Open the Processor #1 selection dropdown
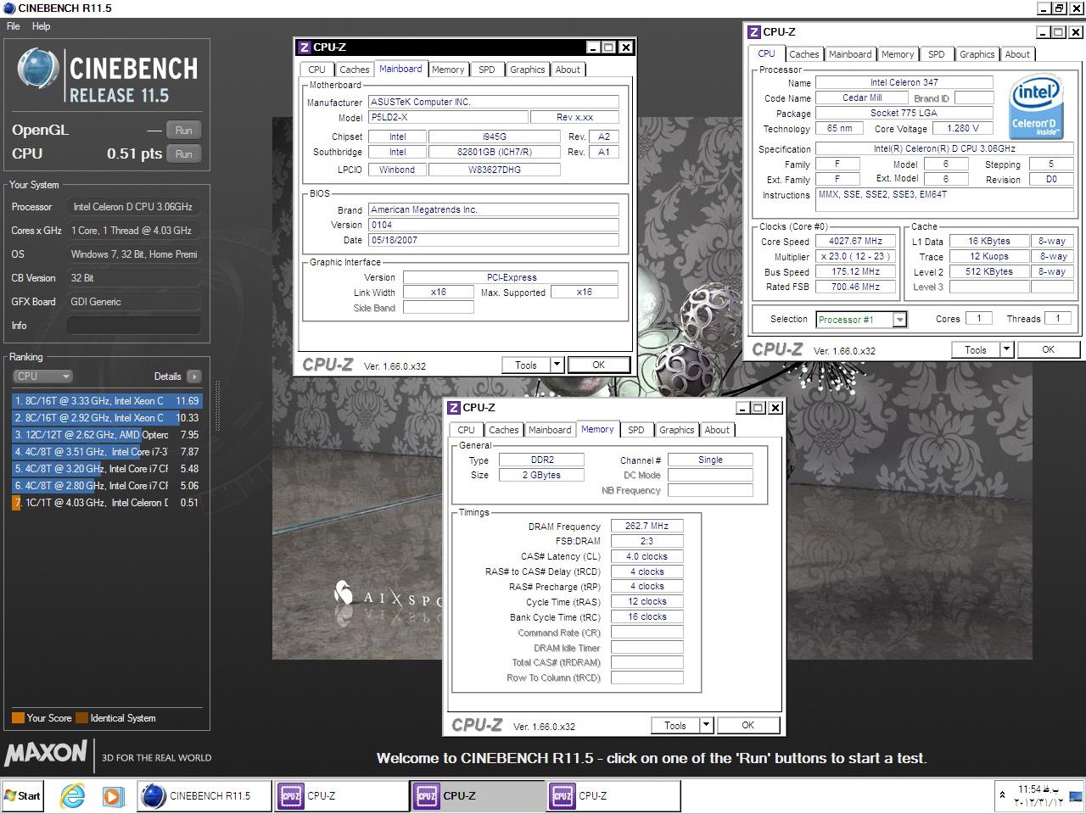1086x814 pixels. pos(899,320)
